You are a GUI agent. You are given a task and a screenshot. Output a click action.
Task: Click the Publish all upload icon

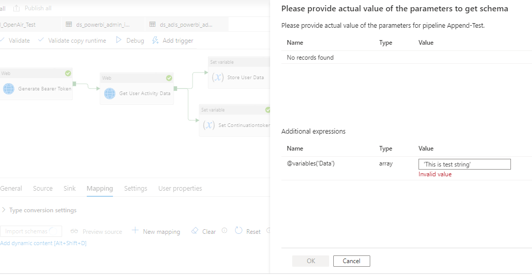click(16, 8)
